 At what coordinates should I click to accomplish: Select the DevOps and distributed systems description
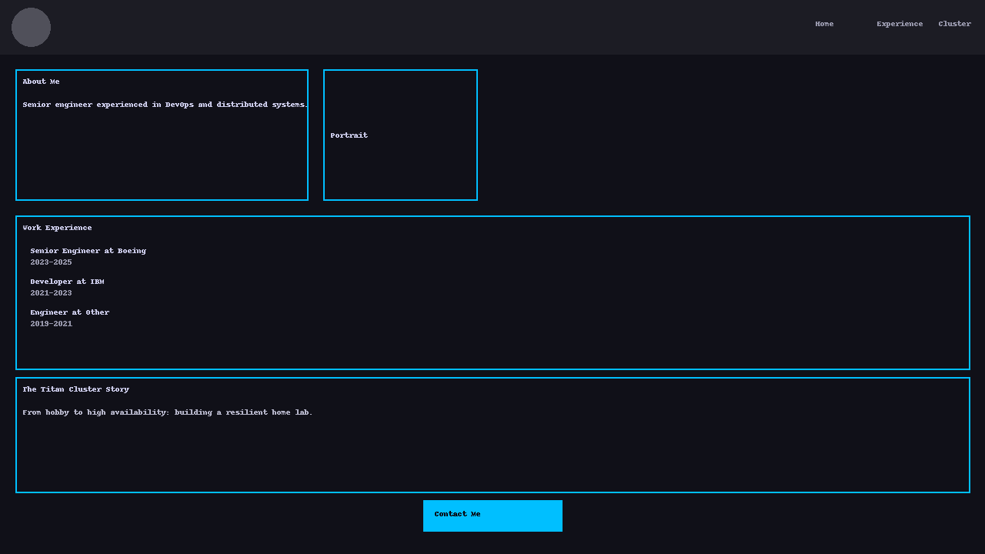pos(165,105)
